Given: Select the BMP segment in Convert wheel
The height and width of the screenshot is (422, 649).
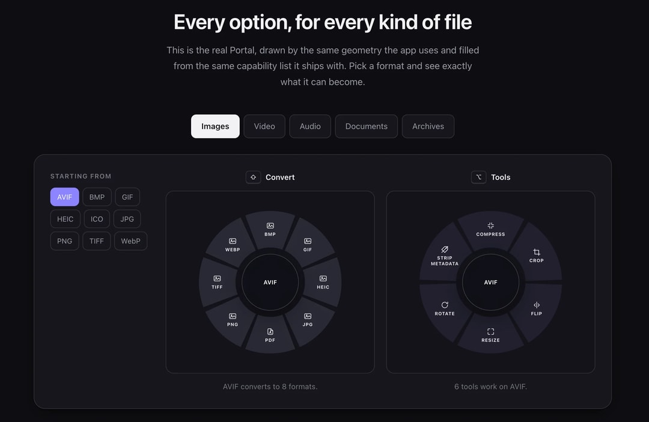Looking at the screenshot, I should (270, 230).
